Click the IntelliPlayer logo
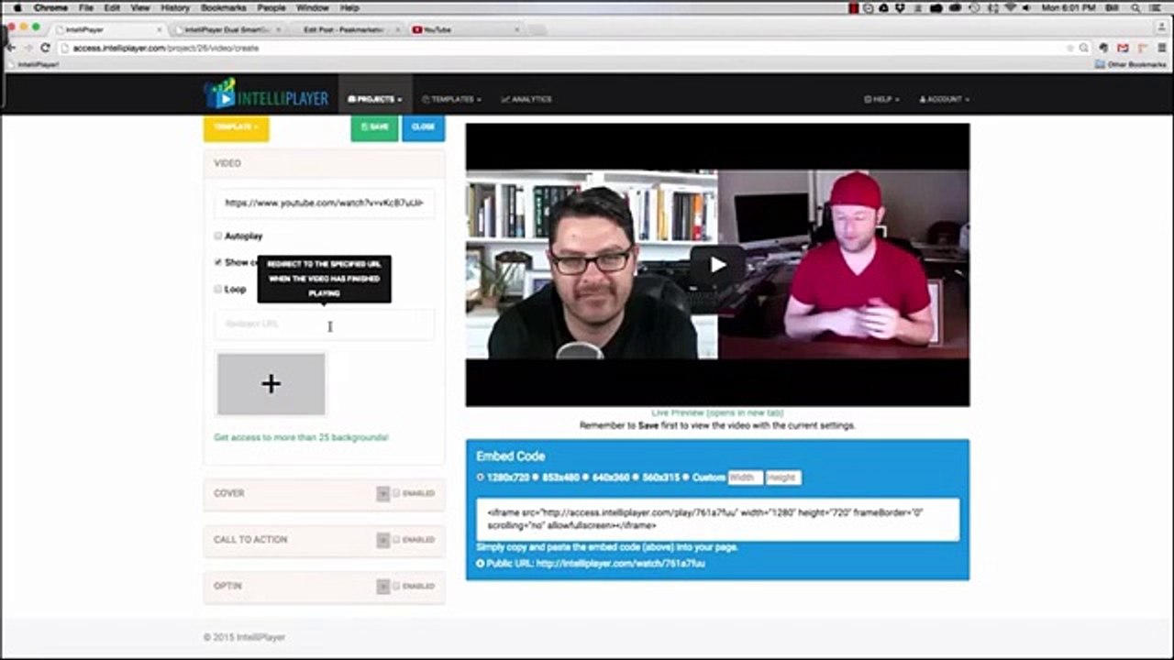The width and height of the screenshot is (1174, 660). coord(266,94)
